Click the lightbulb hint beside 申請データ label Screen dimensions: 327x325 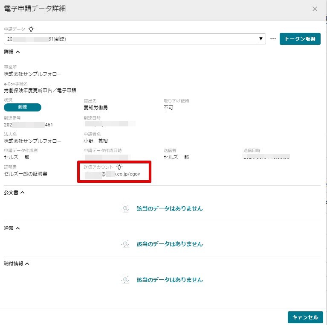coord(31,29)
